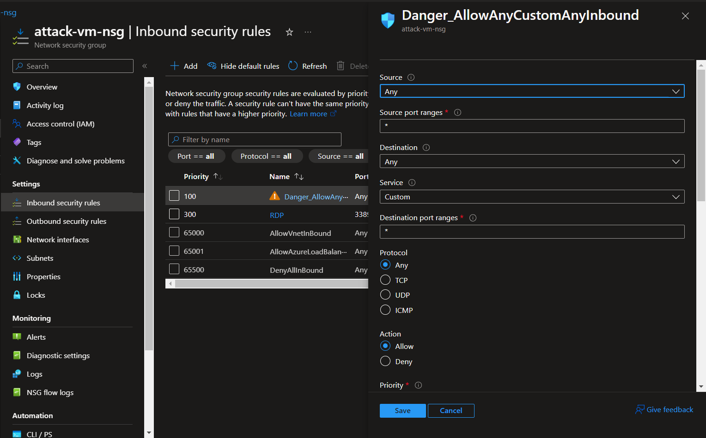This screenshot has height=438, width=706.
Task: Click the Diagnose and solve problems wrench icon
Action: point(17,161)
